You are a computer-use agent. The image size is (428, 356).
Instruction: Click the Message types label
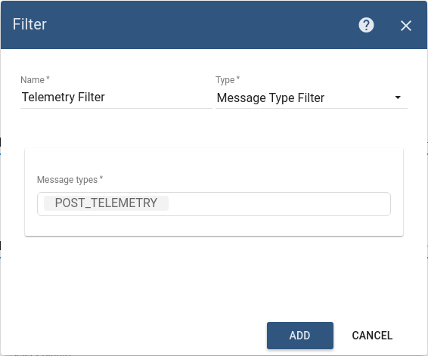coord(67,180)
